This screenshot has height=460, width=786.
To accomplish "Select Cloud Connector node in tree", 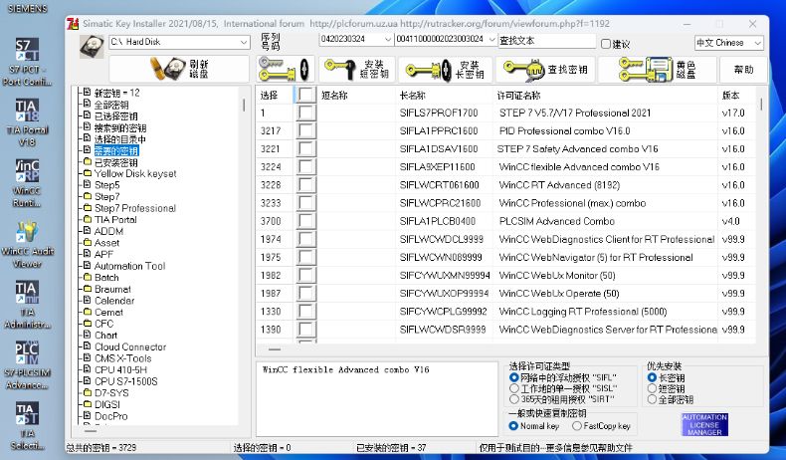I will coord(130,346).
